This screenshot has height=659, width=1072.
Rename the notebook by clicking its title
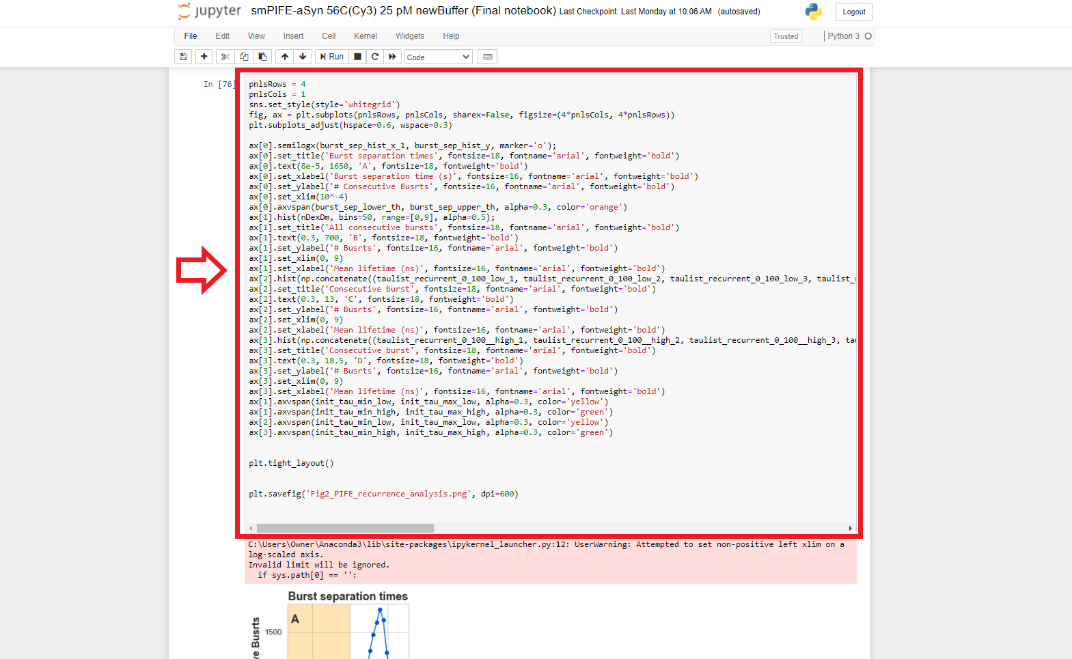click(403, 11)
